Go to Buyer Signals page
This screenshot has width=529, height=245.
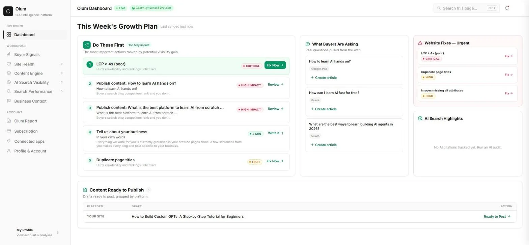click(x=35, y=54)
